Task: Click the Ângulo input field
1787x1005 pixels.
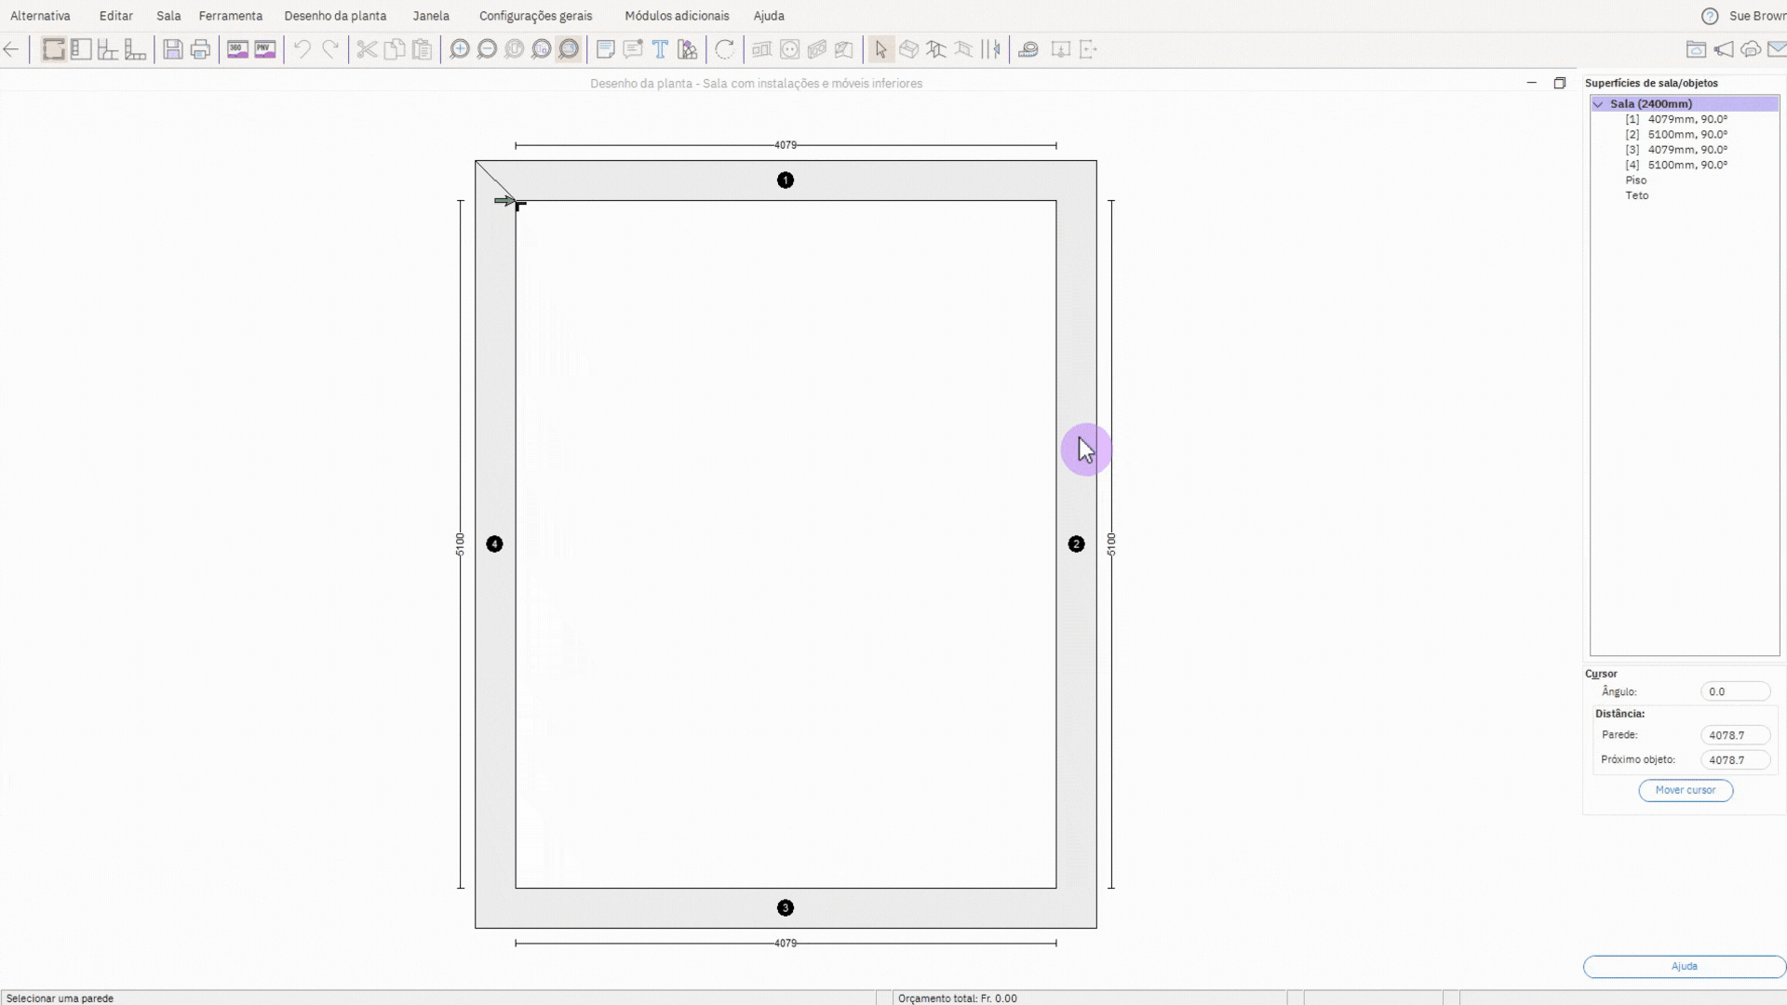Action: (x=1734, y=691)
